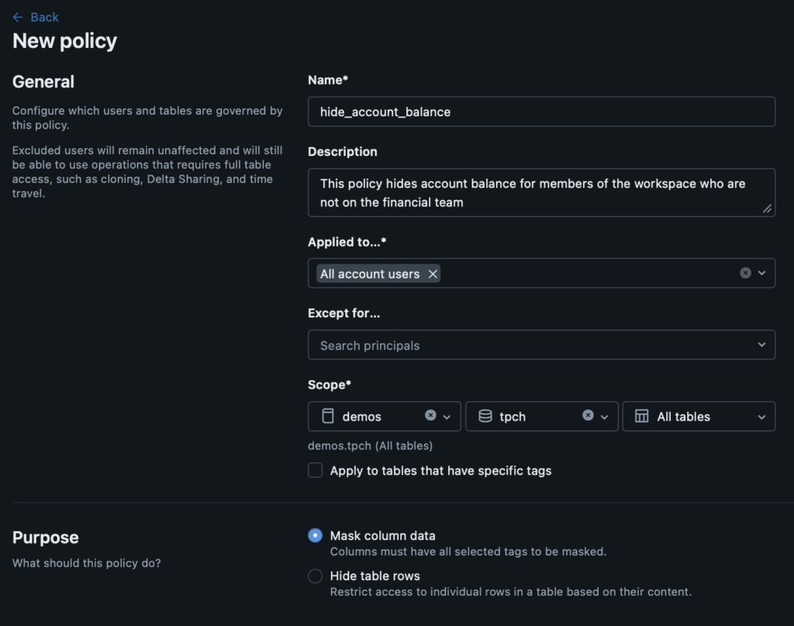Open the All tables dropdown

[x=761, y=417]
